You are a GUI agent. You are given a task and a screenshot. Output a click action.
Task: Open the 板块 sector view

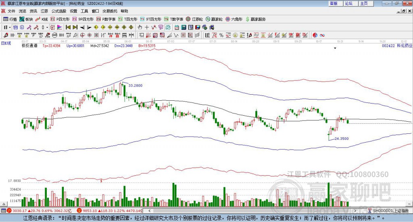[26, 19]
